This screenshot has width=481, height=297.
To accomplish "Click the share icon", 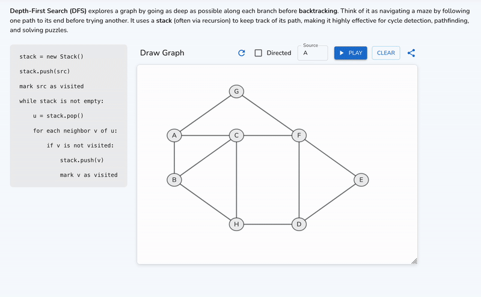I will click(x=411, y=53).
